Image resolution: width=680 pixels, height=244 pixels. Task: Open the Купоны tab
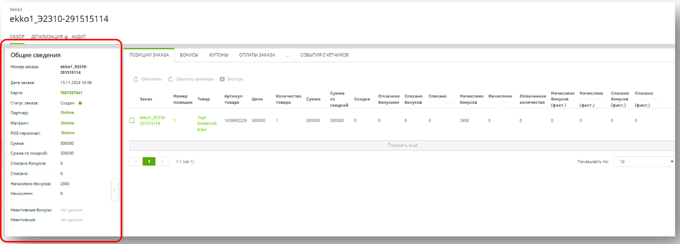coord(219,55)
